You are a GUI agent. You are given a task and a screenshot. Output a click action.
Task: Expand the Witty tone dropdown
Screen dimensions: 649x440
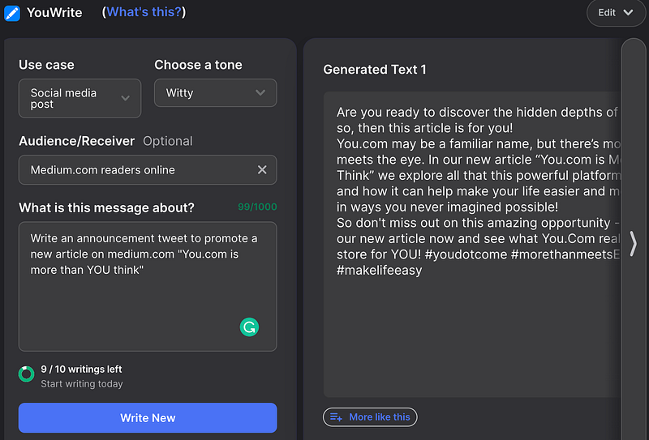[215, 93]
